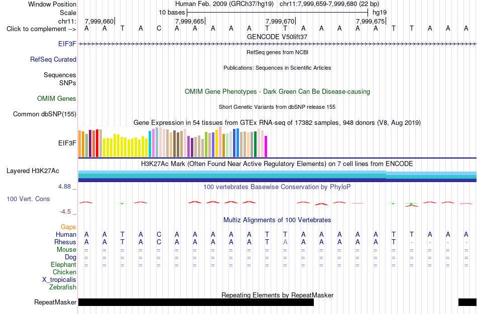The width and height of the screenshot is (477, 314).
Task: Click the "RefSeq genes from NCBI" title
Action: (277, 52)
